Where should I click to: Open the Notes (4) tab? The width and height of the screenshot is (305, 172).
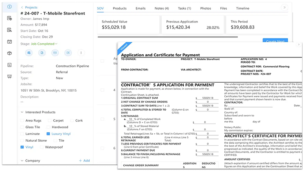point(162,8)
